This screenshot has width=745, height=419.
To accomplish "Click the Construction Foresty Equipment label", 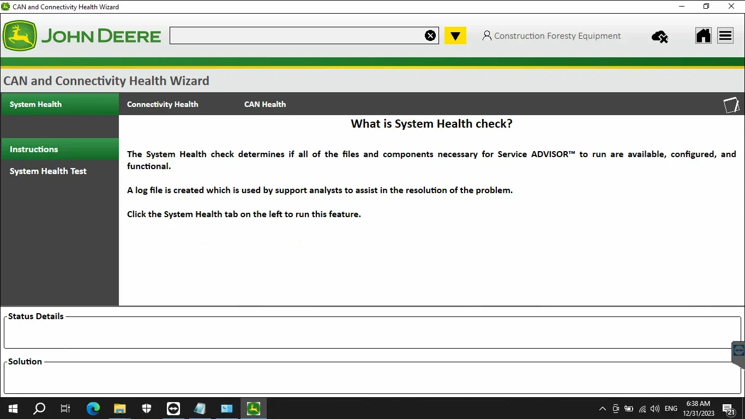I will [557, 36].
